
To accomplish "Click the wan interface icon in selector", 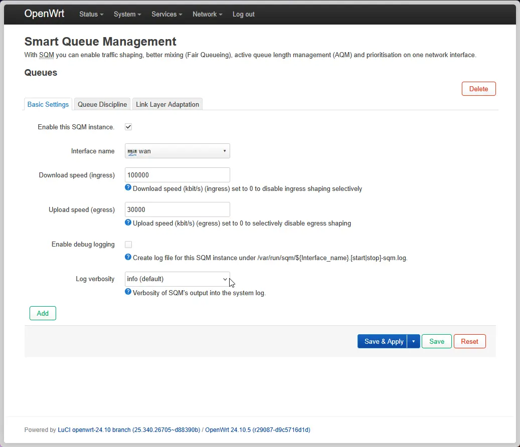I will (x=132, y=151).
